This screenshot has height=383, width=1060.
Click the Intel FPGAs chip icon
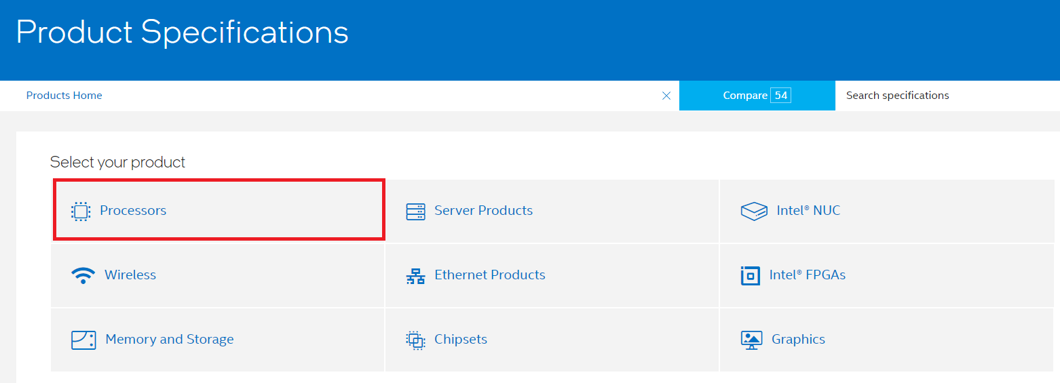tap(750, 275)
